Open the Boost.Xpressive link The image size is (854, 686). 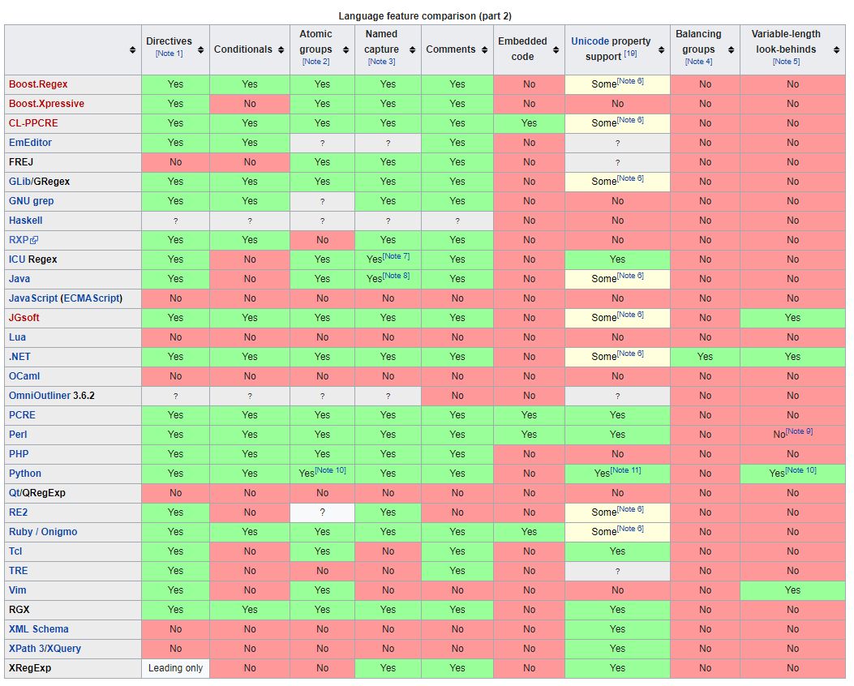[x=46, y=104]
